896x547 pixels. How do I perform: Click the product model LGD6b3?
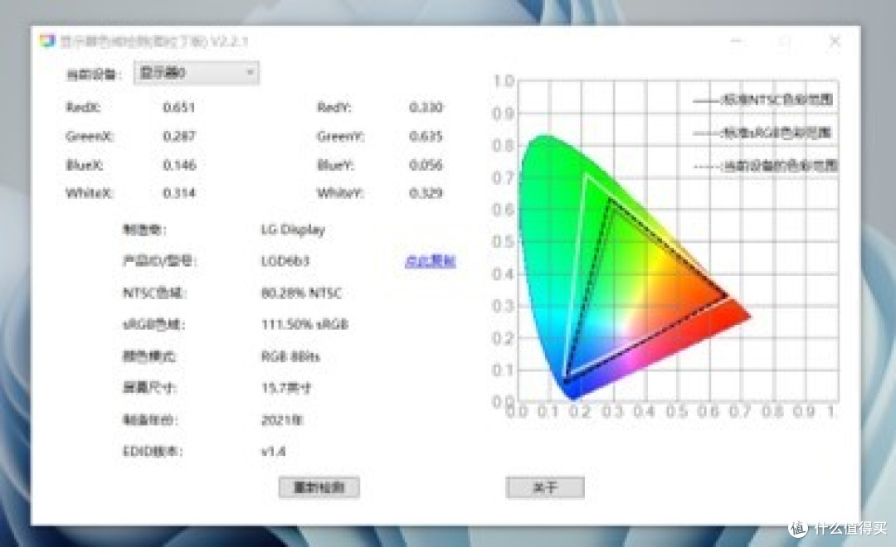point(285,261)
